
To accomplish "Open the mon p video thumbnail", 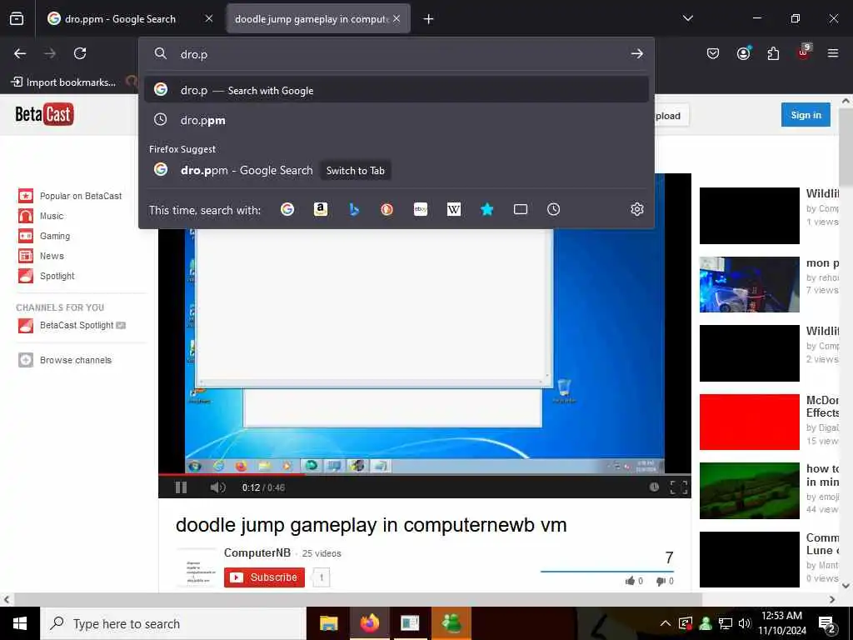I will click(749, 285).
